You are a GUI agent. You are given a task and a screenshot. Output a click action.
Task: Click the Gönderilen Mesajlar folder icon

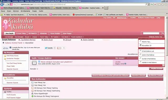pyautogui.click(x=5, y=59)
